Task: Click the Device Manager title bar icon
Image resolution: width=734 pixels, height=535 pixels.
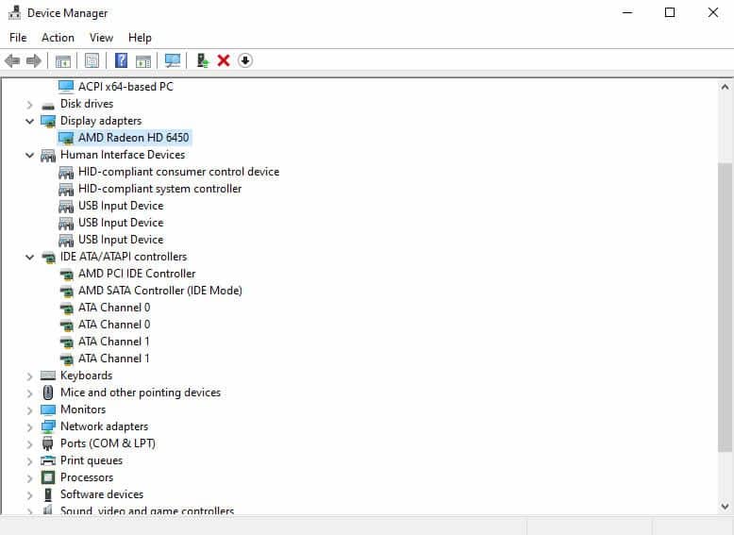Action: [x=14, y=12]
